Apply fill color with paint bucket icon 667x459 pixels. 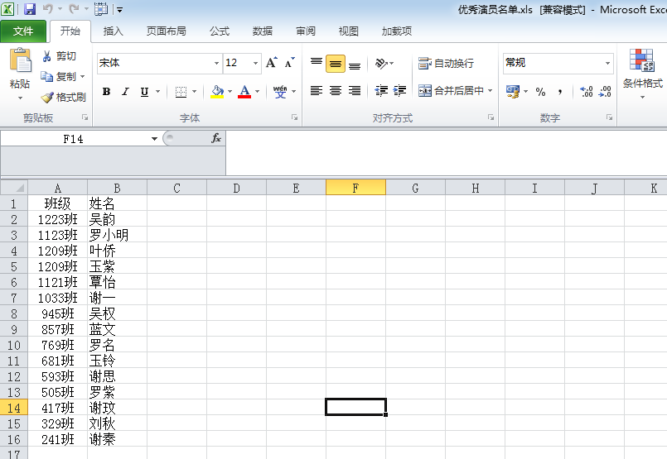217,92
